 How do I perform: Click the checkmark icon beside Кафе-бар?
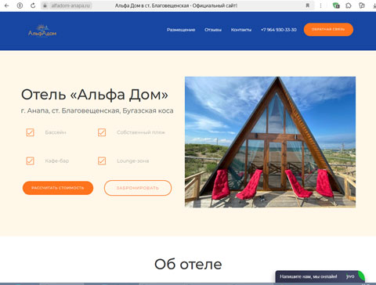click(30, 161)
